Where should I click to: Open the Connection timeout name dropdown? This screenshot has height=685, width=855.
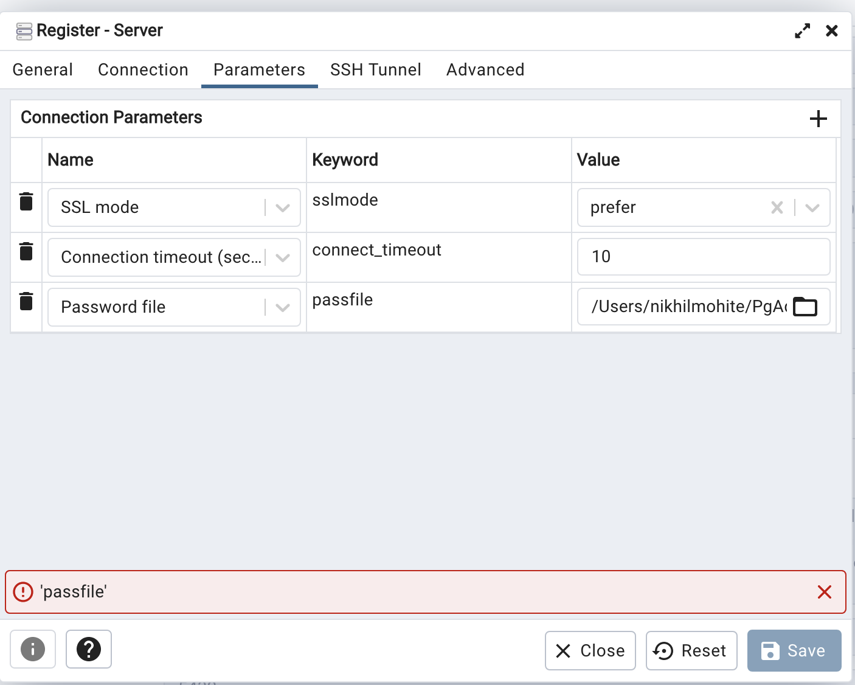click(x=282, y=257)
